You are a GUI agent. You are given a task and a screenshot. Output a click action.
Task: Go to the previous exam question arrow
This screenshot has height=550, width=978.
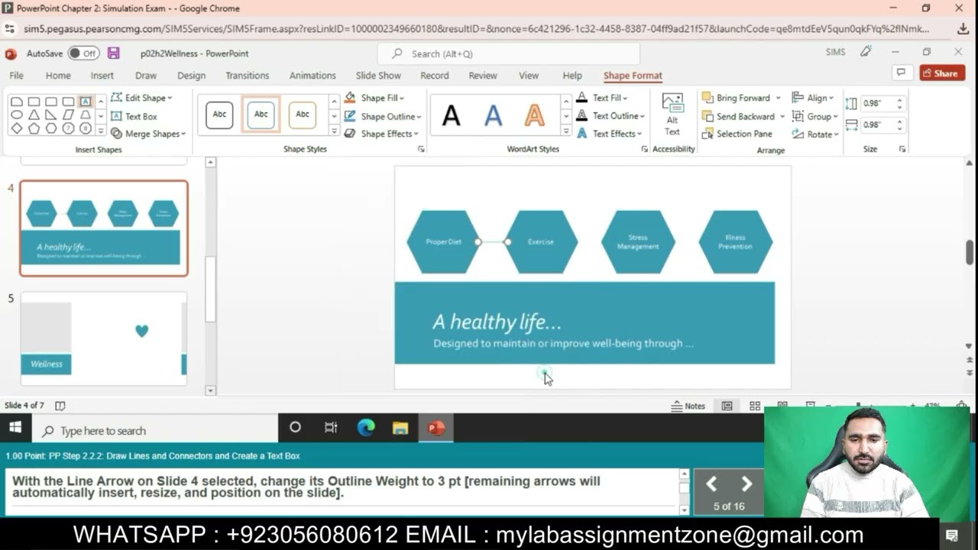tap(711, 484)
